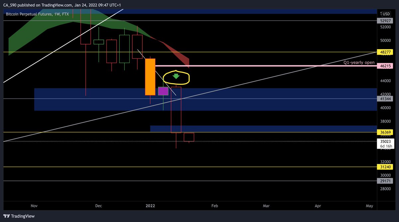Viewport: 399px width, 222px height.
Task: Click the 2022 label on time axis
Action: coord(150,206)
